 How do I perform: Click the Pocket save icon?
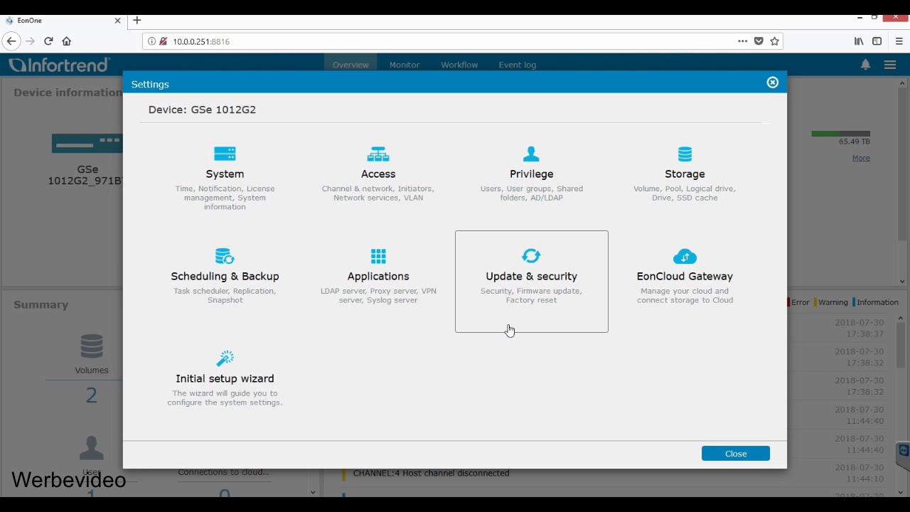pyautogui.click(x=759, y=41)
